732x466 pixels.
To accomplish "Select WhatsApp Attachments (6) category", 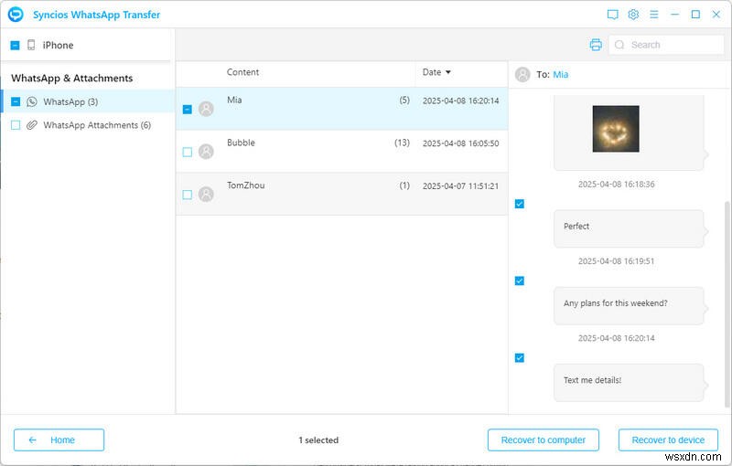I will point(88,125).
